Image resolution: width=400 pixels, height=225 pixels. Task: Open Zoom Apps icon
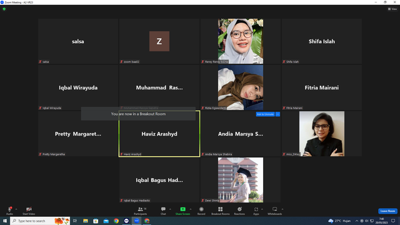tap(256, 209)
